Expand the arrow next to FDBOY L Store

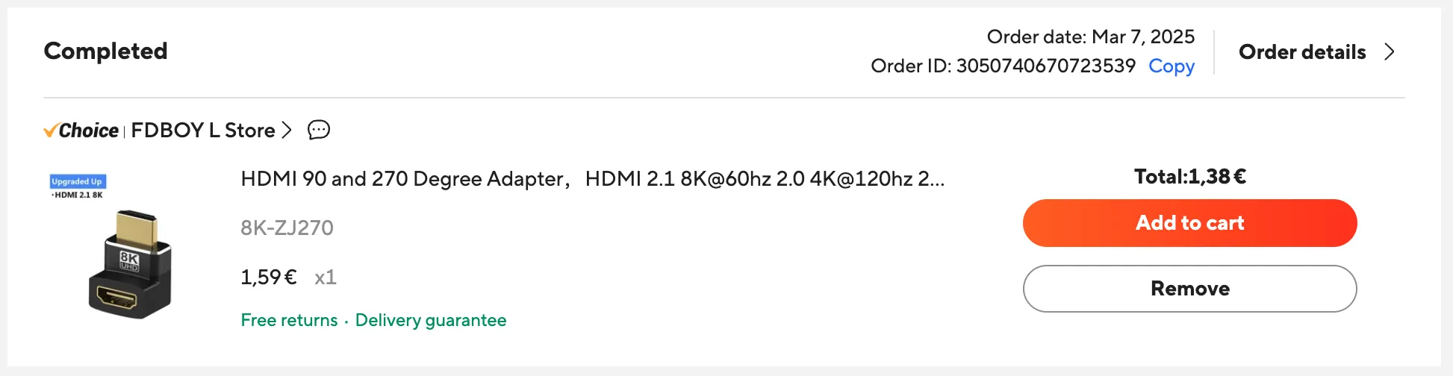(287, 131)
